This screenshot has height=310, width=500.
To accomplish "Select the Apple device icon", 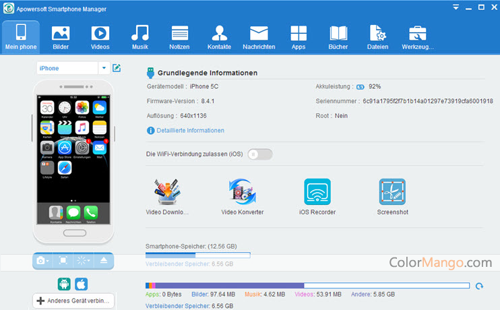I will pyautogui.click(x=82, y=284).
